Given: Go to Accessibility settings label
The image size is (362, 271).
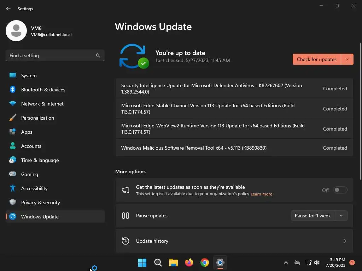Looking at the screenshot, I should tap(34, 188).
